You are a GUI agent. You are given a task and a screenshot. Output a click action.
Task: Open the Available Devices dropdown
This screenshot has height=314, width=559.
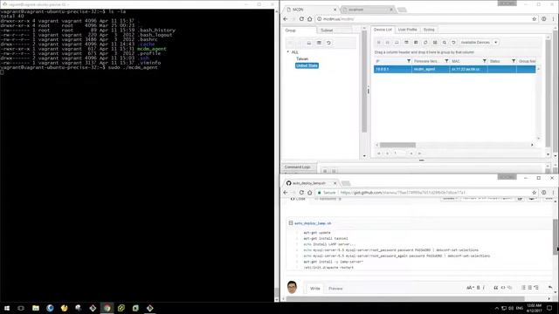pyautogui.click(x=479, y=43)
